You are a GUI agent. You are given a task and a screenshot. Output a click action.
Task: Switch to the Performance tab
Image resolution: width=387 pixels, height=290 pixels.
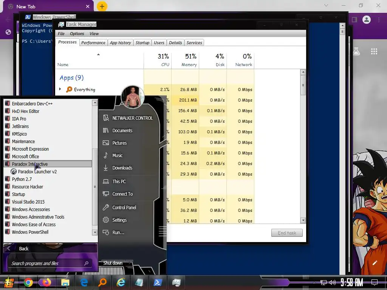click(93, 43)
